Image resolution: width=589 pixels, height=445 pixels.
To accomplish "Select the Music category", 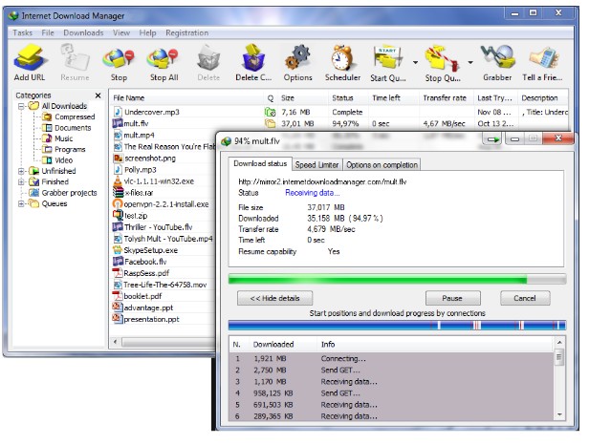I will 57,138.
